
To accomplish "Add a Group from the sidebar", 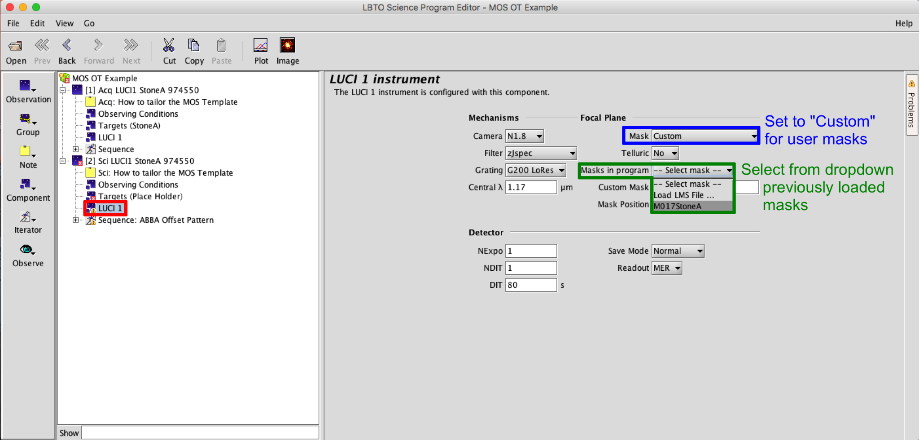I will coord(28,124).
